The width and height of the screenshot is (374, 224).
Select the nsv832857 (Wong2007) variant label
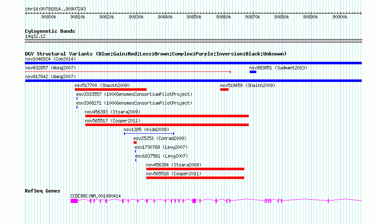50,68
